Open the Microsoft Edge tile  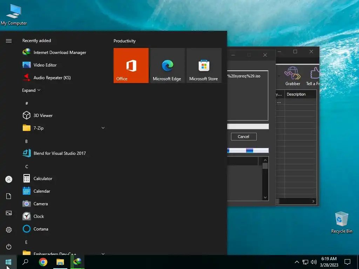coord(167,65)
